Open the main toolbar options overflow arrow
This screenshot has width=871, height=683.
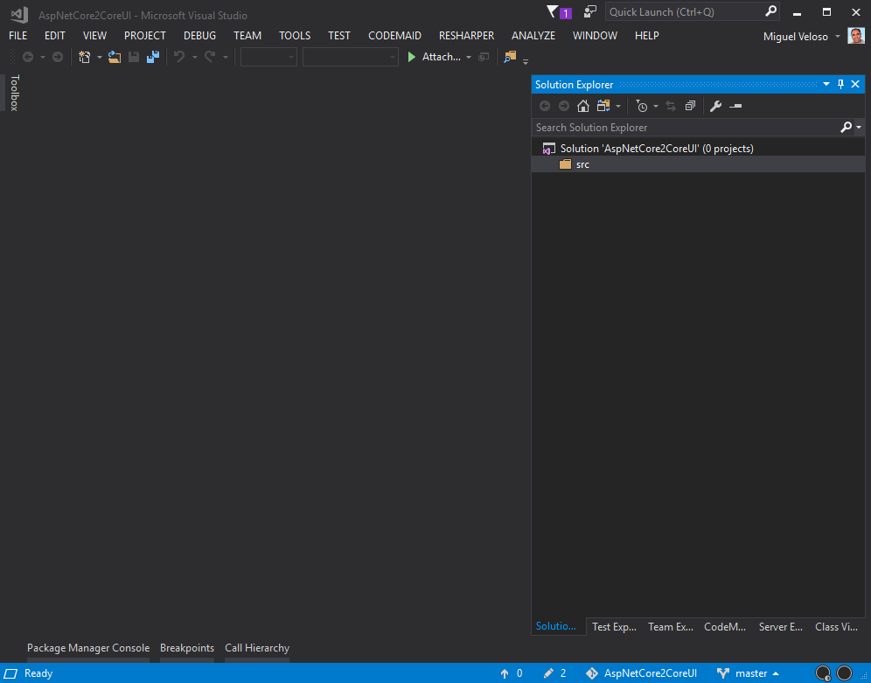[526, 60]
